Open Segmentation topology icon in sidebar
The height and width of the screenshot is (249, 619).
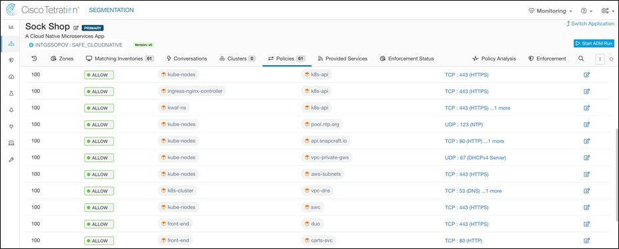11,44
